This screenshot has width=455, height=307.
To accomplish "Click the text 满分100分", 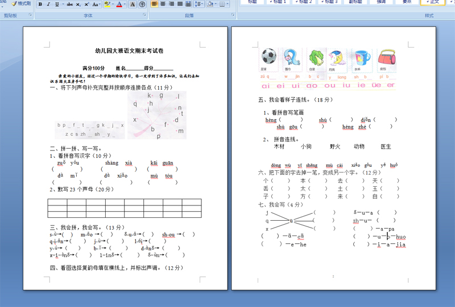I will [x=93, y=68].
